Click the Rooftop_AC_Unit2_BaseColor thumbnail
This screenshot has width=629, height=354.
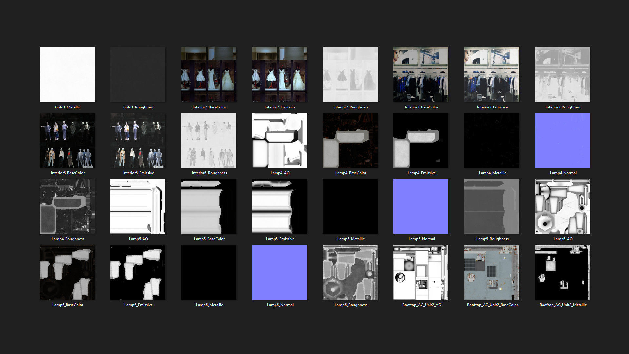click(x=492, y=272)
